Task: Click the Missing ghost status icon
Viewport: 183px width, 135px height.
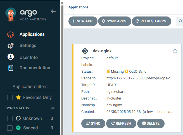Action: 108,71
